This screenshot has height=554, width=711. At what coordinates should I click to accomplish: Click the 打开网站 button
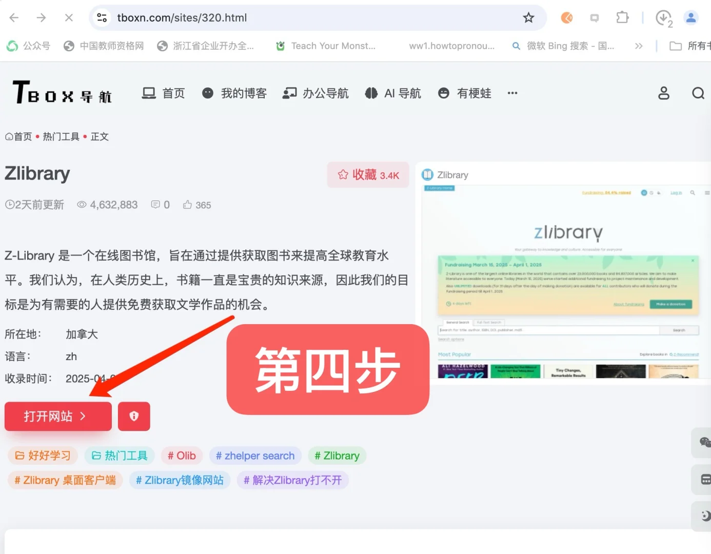point(58,417)
